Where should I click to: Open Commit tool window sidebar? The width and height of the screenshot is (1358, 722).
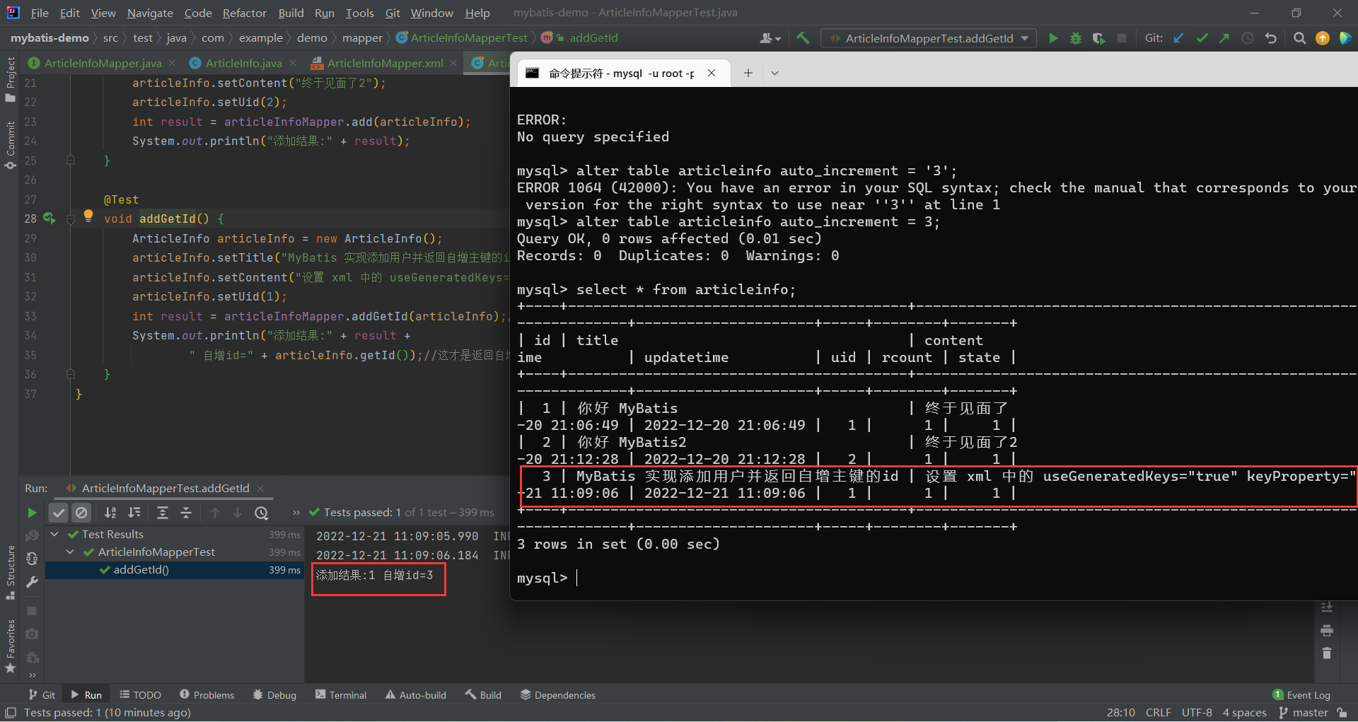click(x=10, y=145)
